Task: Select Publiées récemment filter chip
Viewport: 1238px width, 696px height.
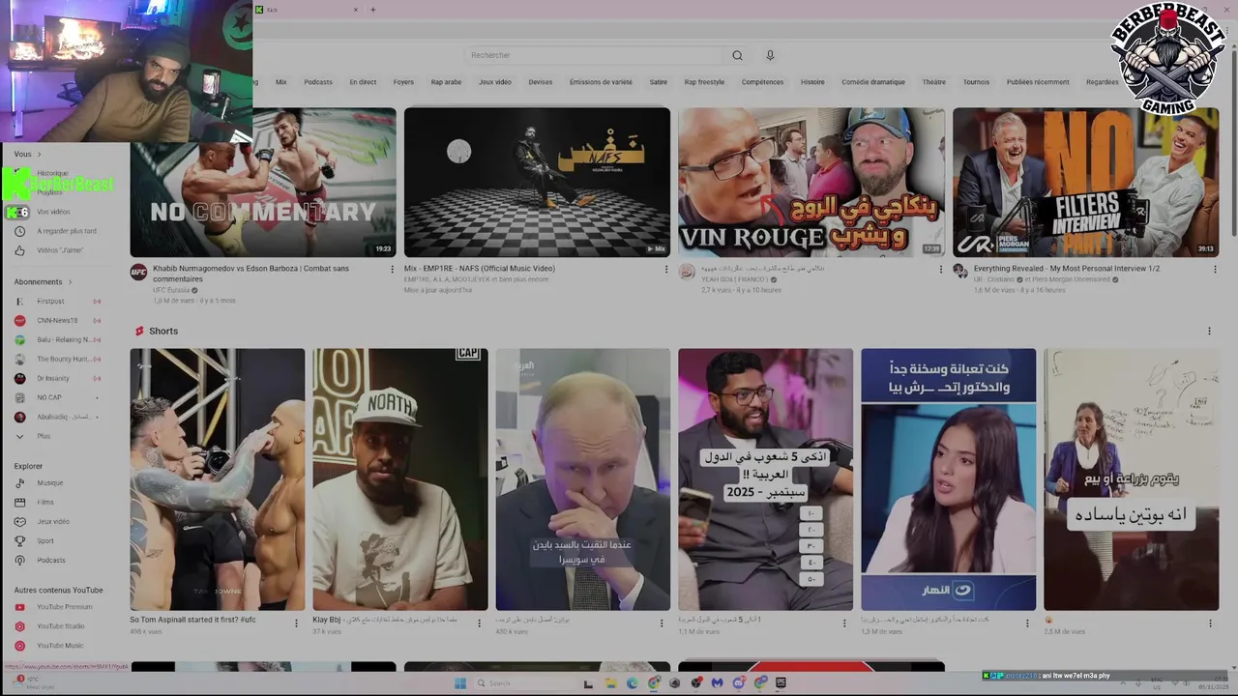Action: (1038, 82)
